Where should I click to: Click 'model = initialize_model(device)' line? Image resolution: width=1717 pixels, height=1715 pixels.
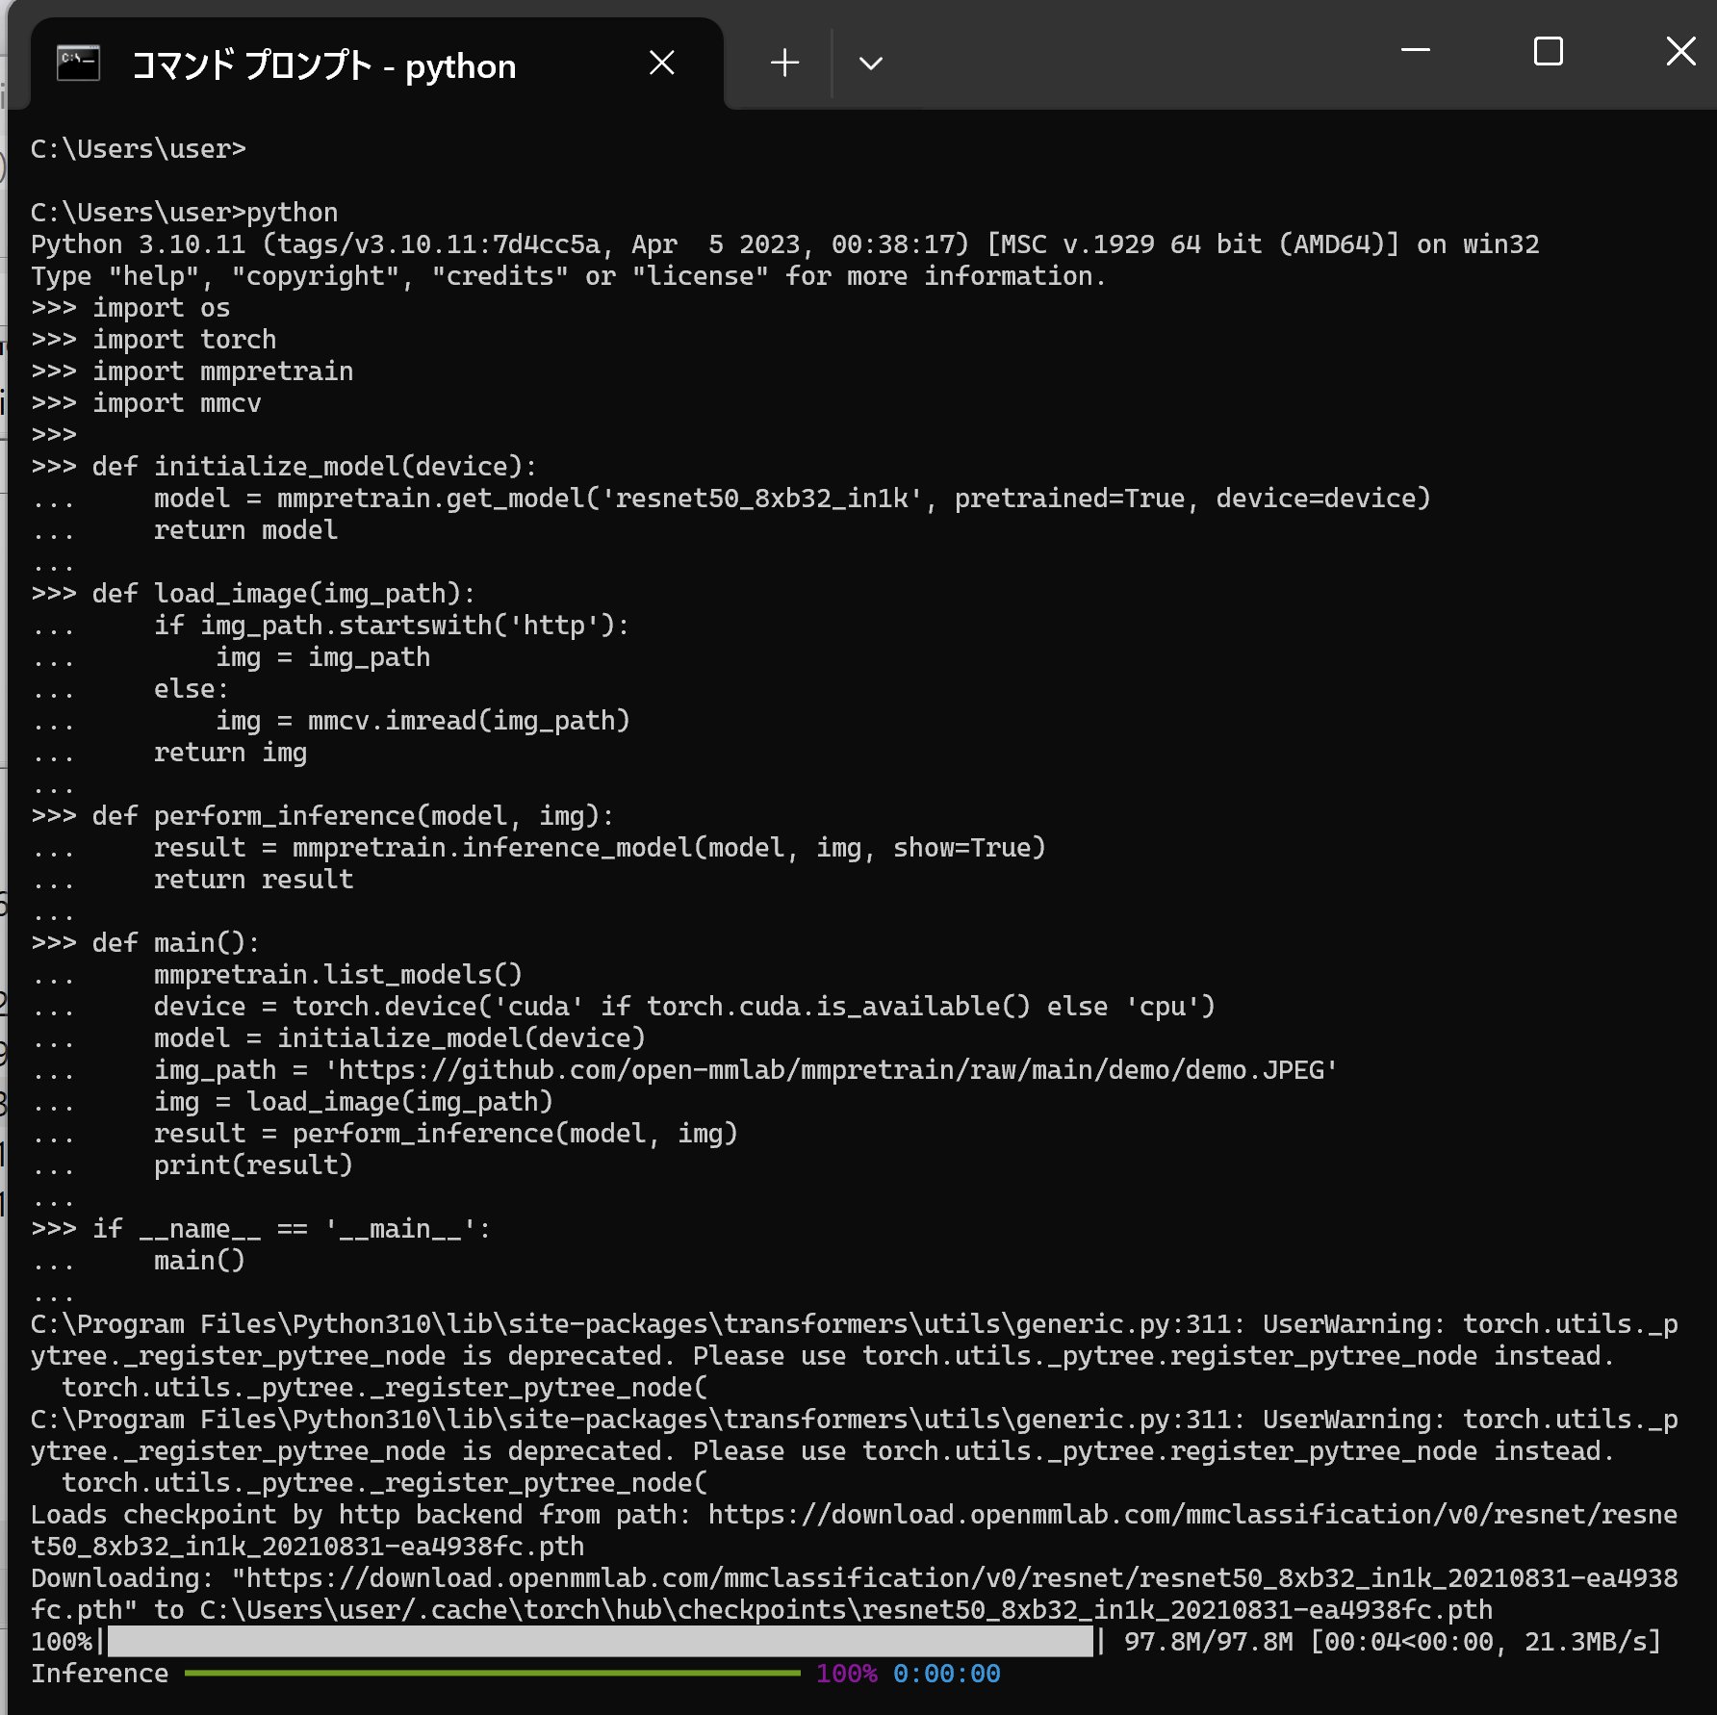[399, 1038]
